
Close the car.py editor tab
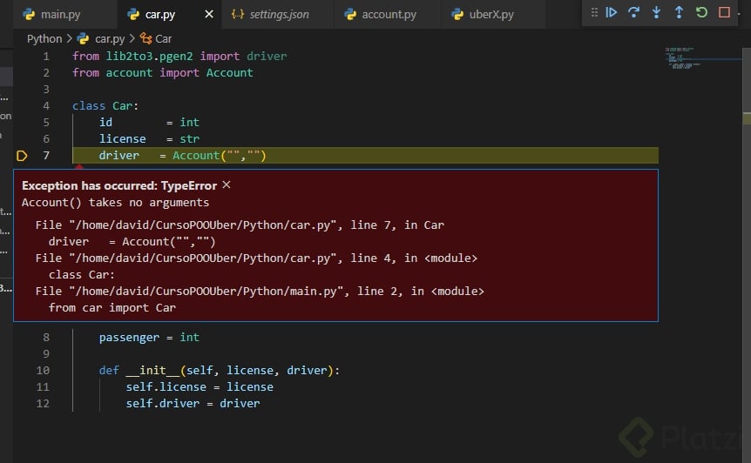(208, 15)
